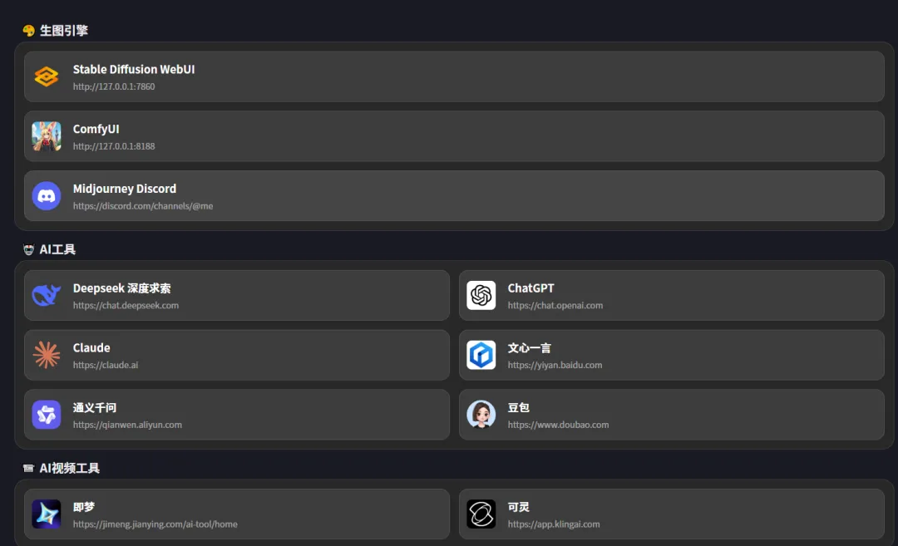Image resolution: width=898 pixels, height=546 pixels.
Task: Click the Claude orange starburst icon
Action: [47, 355]
